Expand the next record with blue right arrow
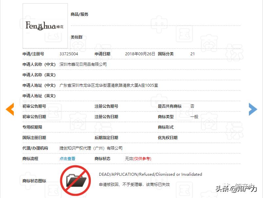This screenshot has height=198, width=263. point(253,109)
